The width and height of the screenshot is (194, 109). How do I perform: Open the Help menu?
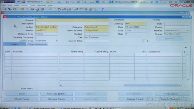[x=50, y=5]
